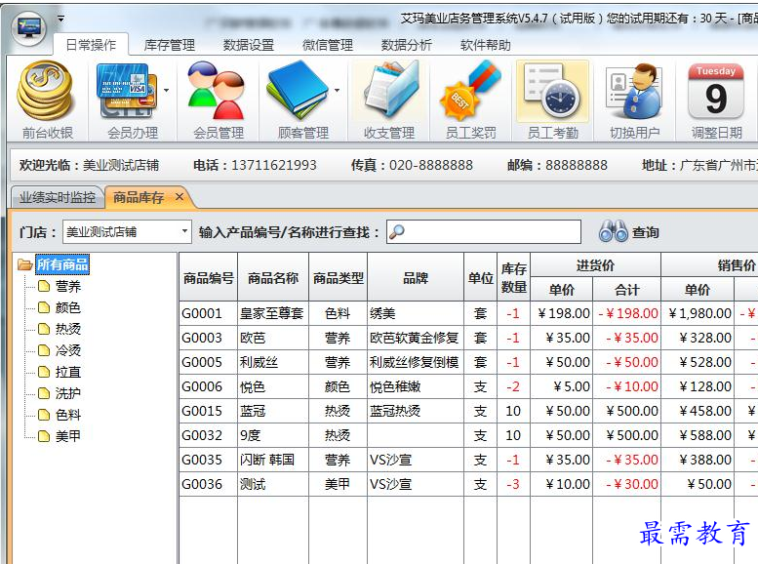Open 会员管理 member management icon

218,101
